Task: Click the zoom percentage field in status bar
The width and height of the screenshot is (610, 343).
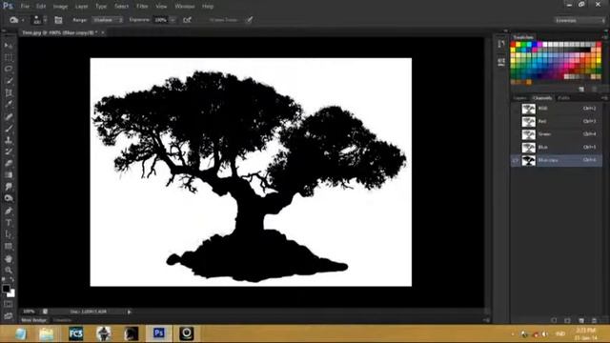Action: (30, 312)
